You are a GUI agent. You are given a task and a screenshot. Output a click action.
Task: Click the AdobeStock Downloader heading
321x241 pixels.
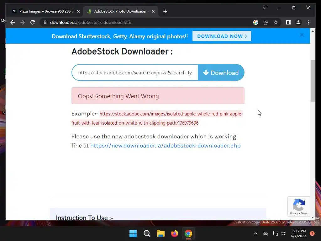(122, 51)
